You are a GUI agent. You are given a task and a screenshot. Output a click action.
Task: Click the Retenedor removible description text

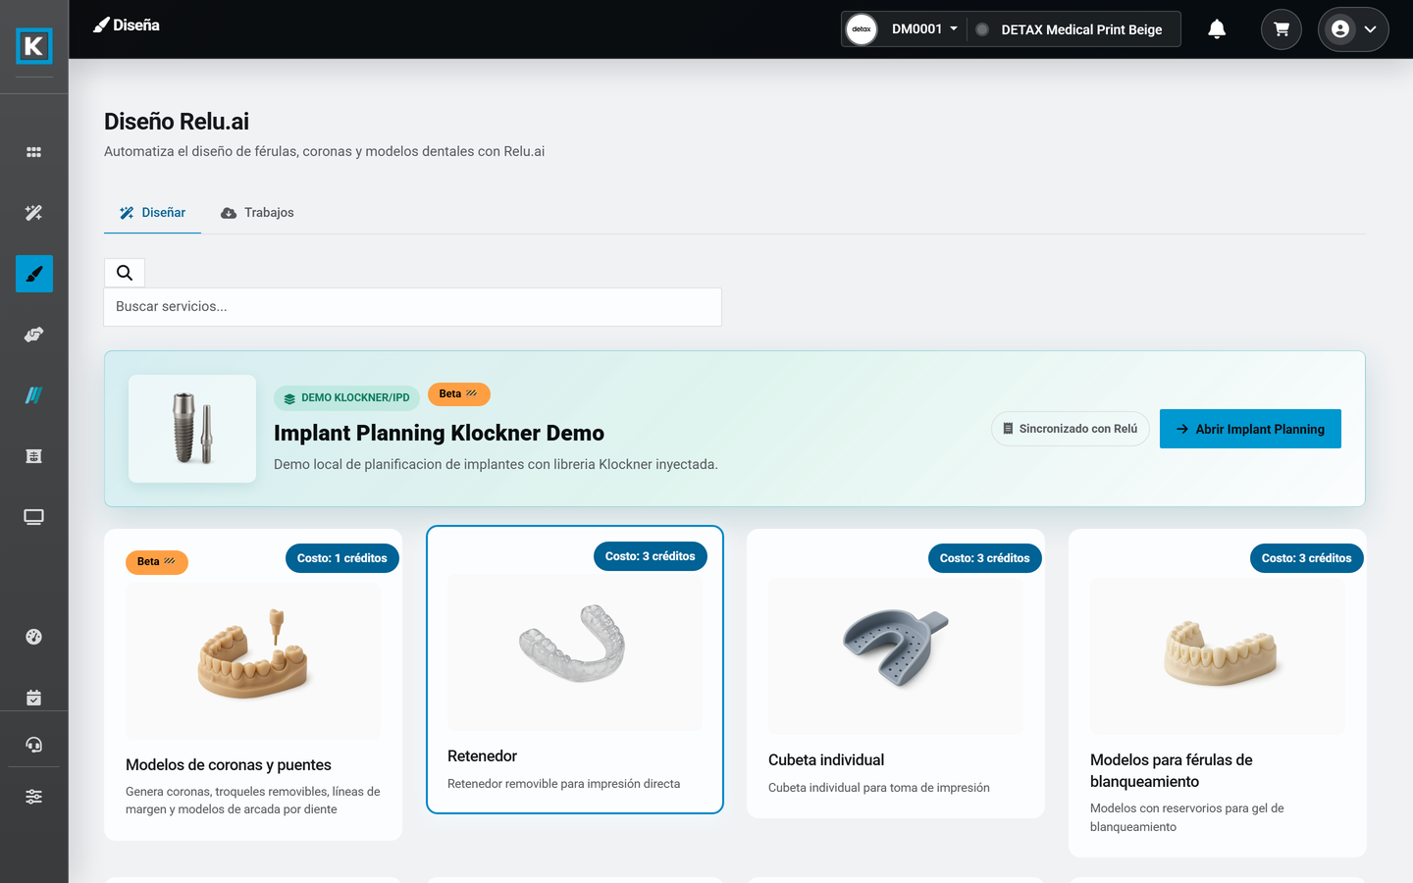563,784
